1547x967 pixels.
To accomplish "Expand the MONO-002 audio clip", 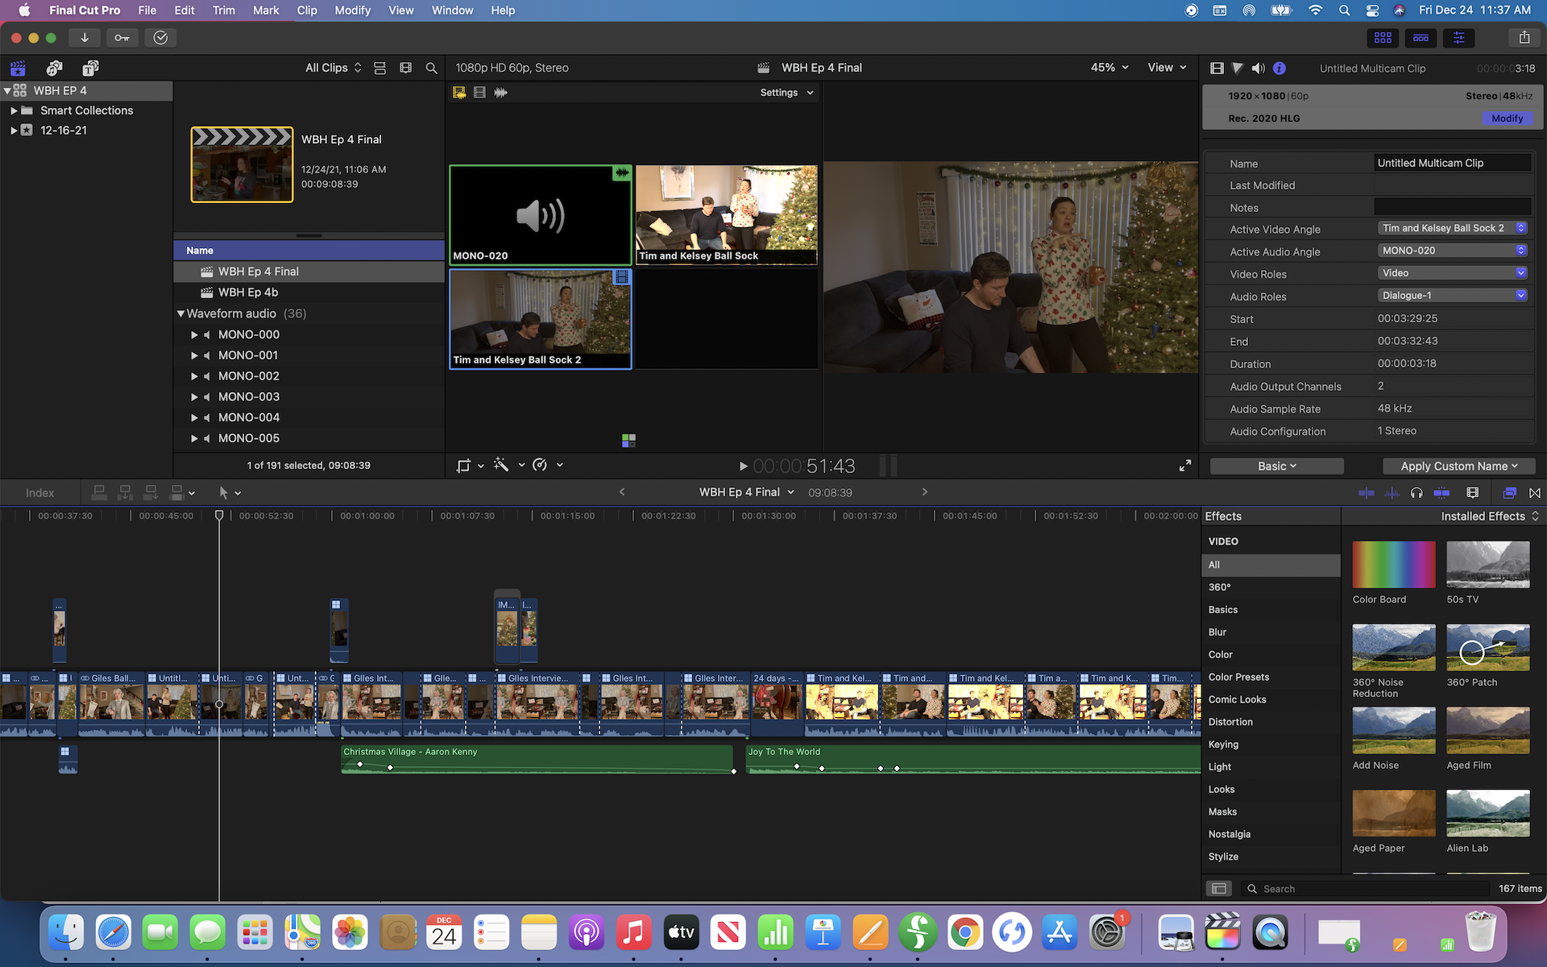I will [x=194, y=376].
